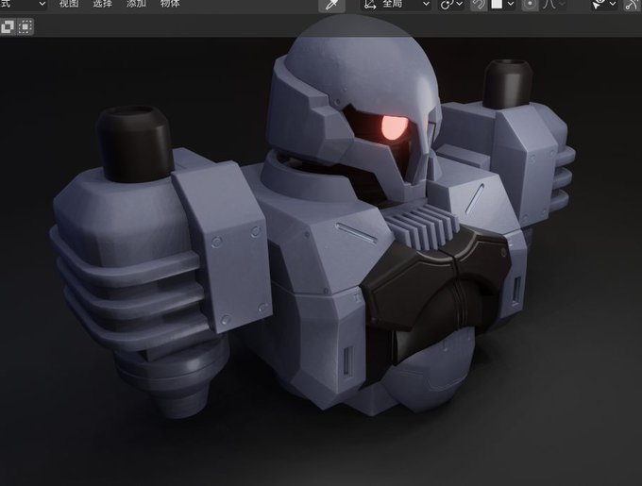Toggle the snapping magnet icon
Viewport: 642px width, 486px height.
click(479, 4)
